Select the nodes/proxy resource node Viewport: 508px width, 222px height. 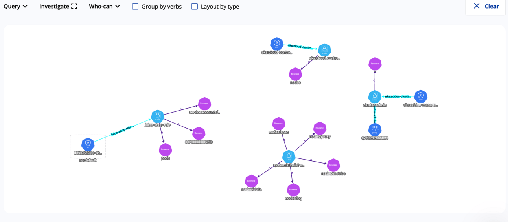tap(320, 128)
